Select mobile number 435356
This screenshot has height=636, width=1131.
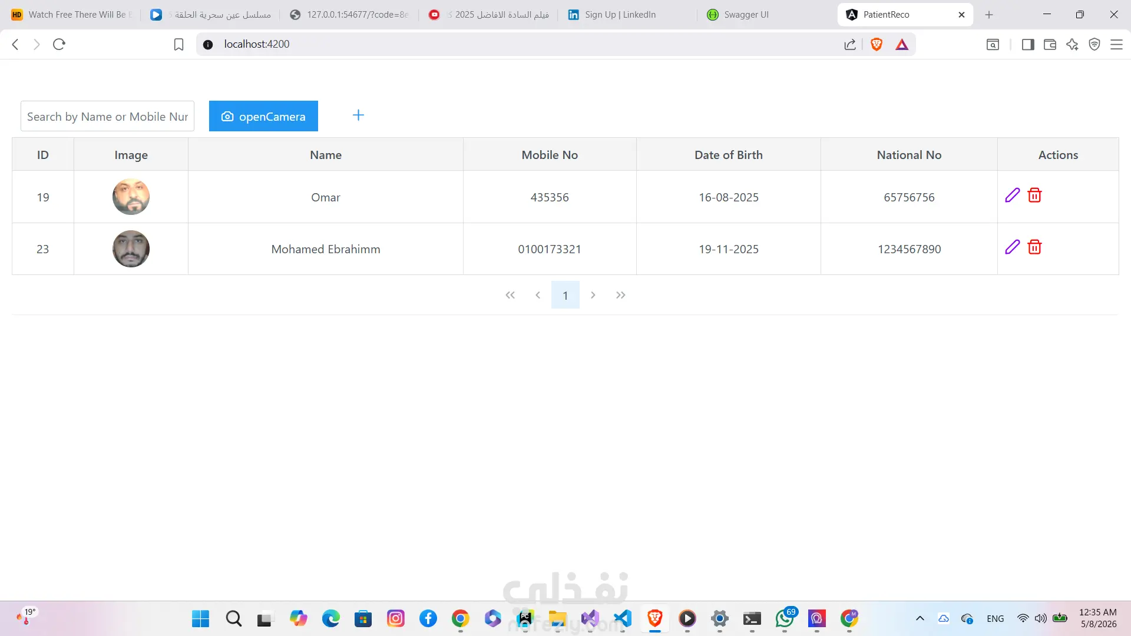coord(550,197)
